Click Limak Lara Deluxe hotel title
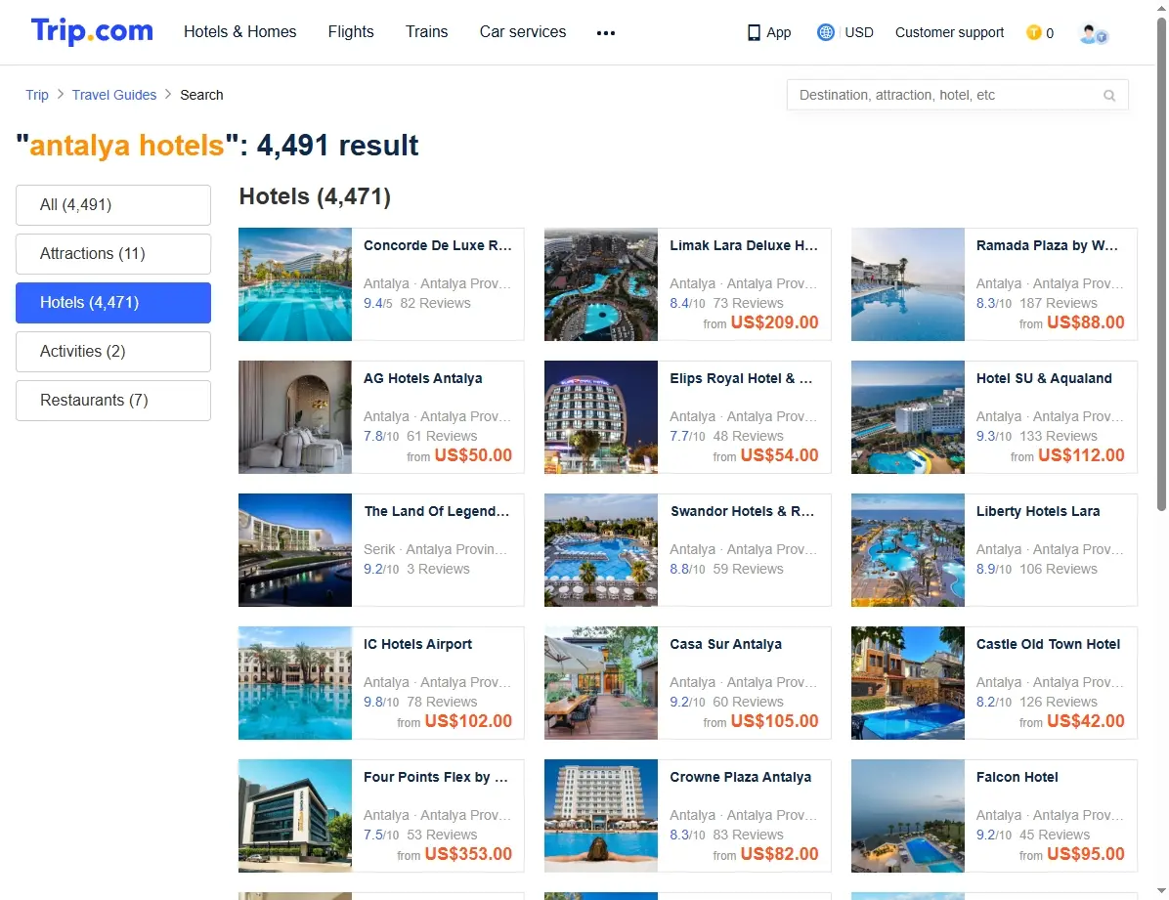The height and width of the screenshot is (900, 1169). tap(743, 245)
